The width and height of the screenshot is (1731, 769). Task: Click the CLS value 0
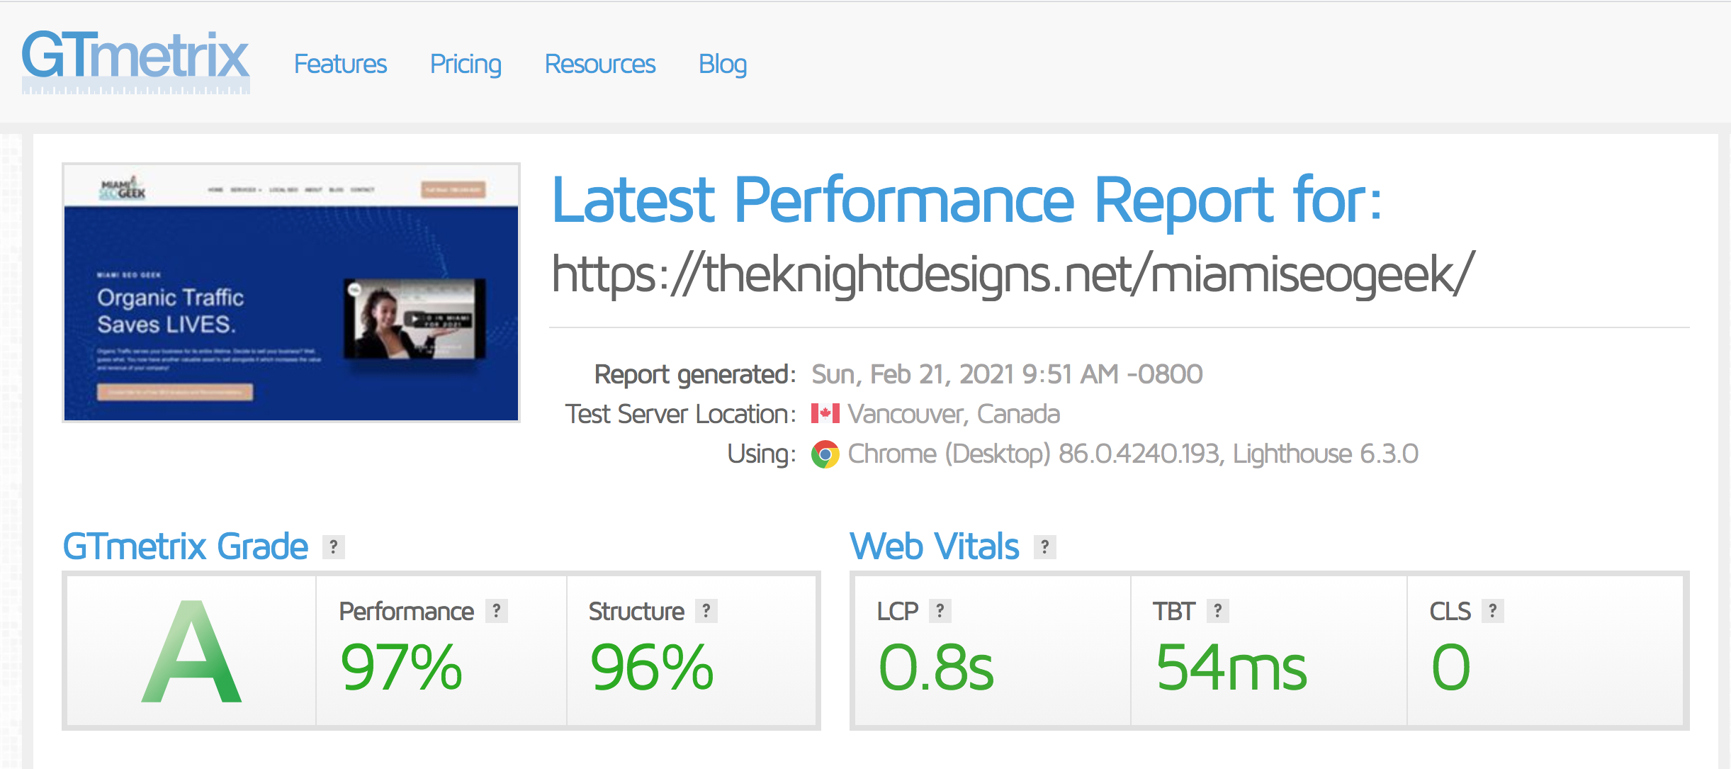pos(1450,667)
